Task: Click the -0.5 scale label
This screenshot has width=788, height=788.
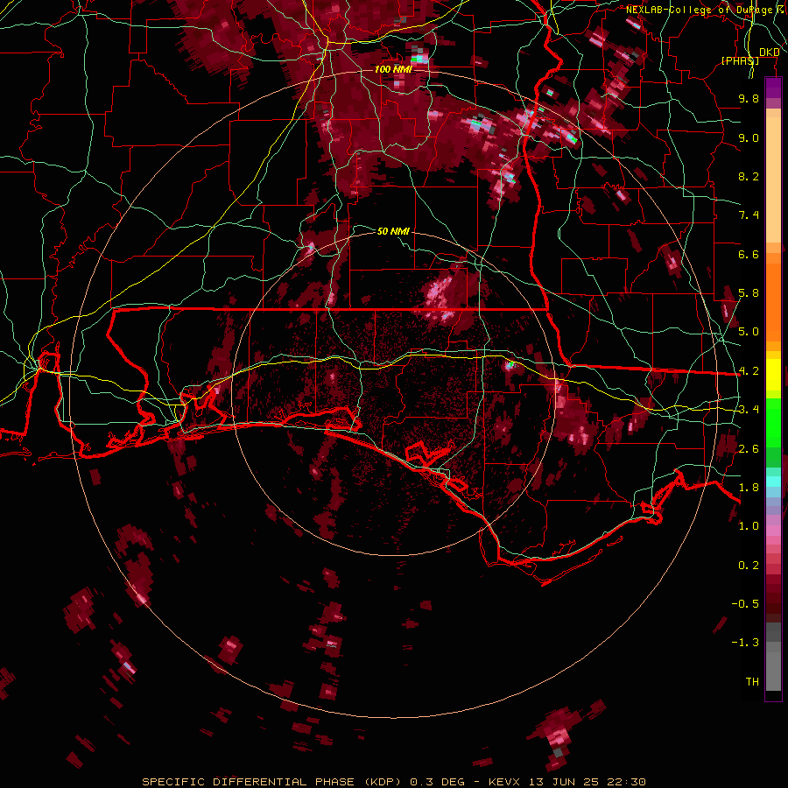Action: click(745, 604)
